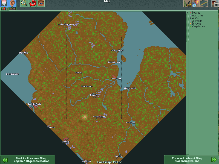219x164 pixels.
Task: Open the ear audio options
Action: pos(12,3)
